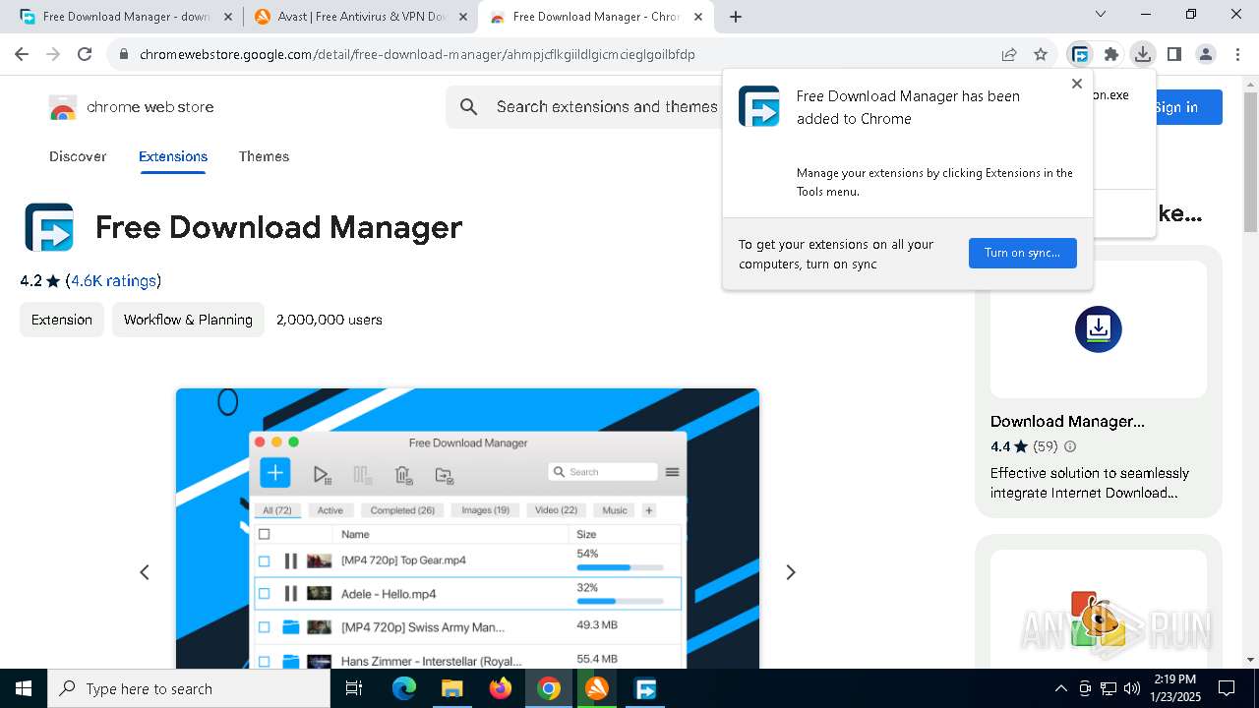The image size is (1259, 708).
Task: Go forward to the next page
Action: click(53, 54)
